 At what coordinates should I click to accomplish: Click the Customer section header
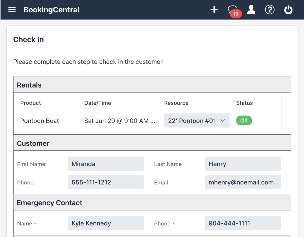coord(152,143)
